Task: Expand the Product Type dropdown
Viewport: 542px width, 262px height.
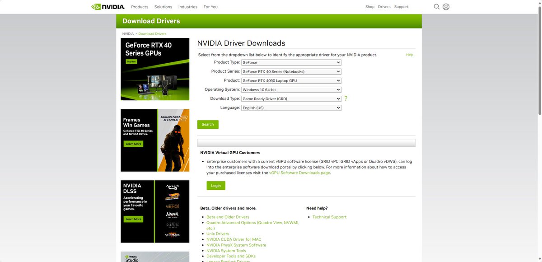Action: click(x=291, y=62)
